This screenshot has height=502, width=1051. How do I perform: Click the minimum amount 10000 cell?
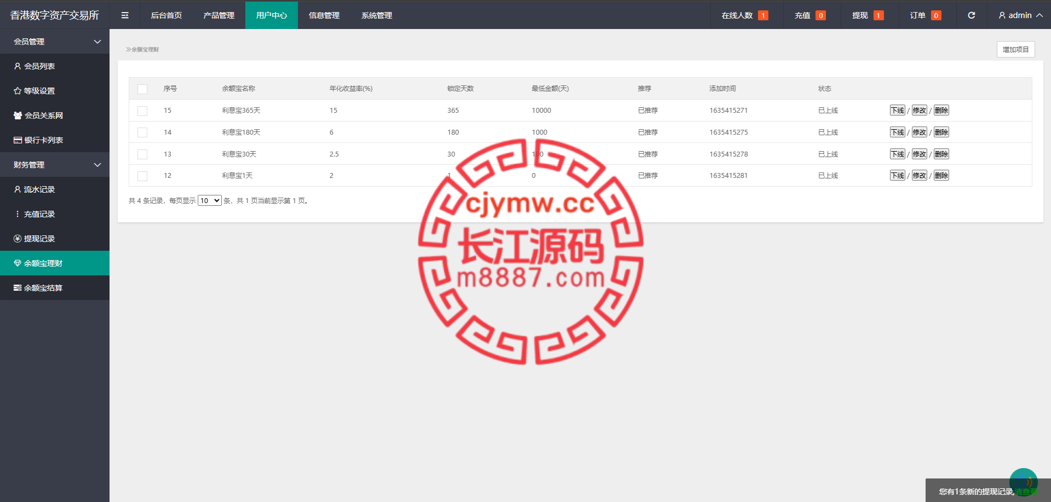[x=541, y=110]
